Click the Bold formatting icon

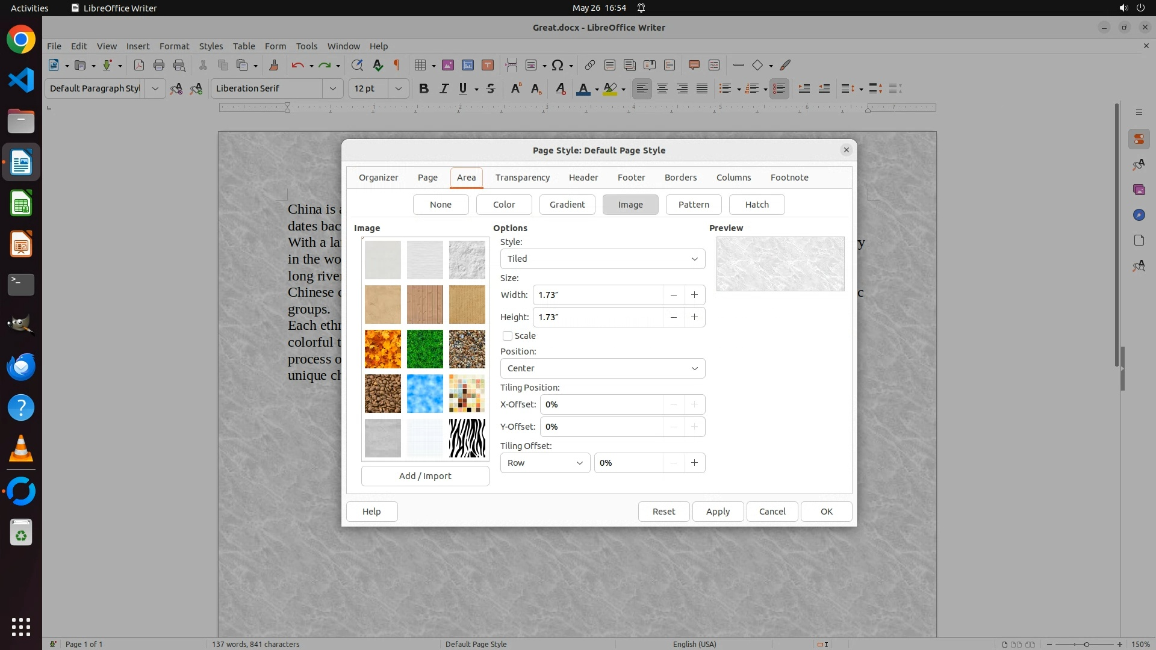pos(423,88)
